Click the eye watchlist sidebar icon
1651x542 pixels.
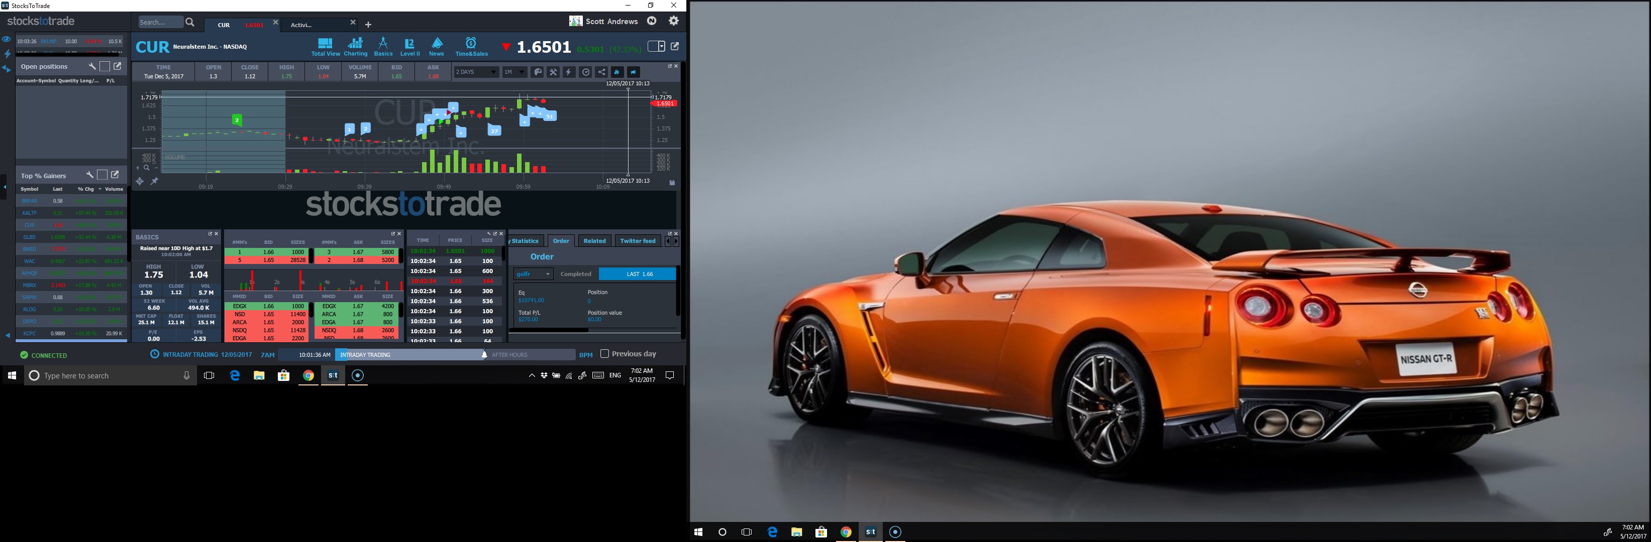coord(7,39)
